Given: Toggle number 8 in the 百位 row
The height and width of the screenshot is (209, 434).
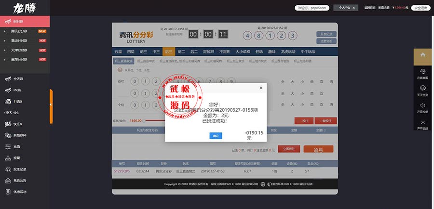Looking at the screenshot, I should coord(220,81).
